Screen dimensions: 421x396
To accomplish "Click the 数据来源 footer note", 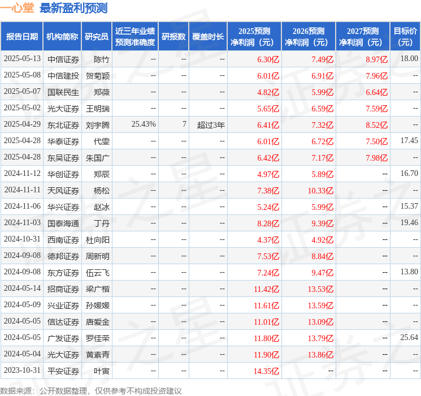I will coord(91,390).
